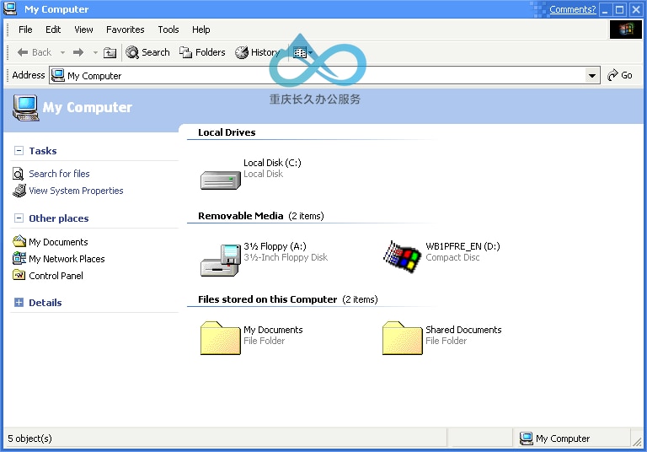Click the WB1PFRE_EN (D:) label text

point(463,246)
